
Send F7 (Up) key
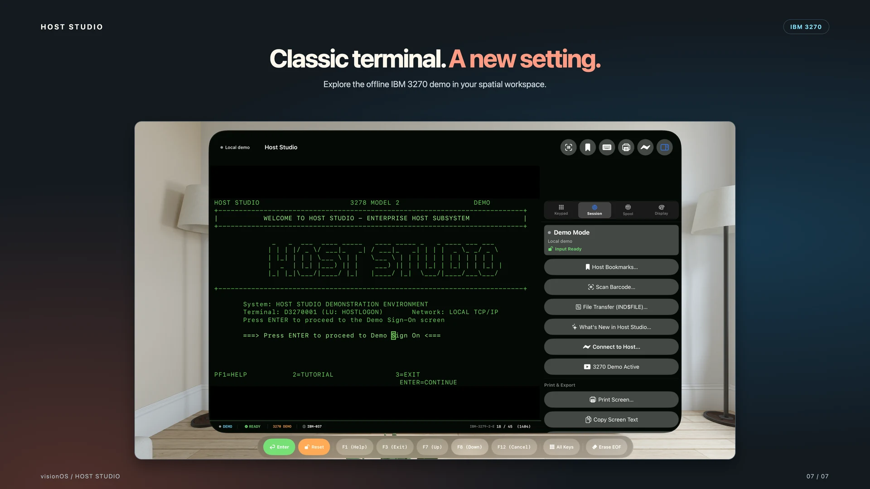[x=432, y=447]
